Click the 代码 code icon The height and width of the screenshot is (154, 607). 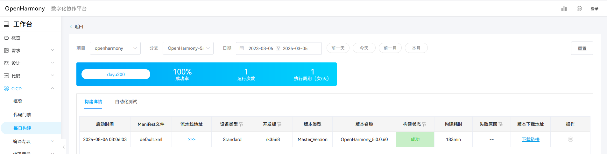(6, 76)
